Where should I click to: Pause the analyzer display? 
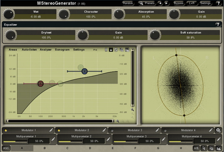106,50
